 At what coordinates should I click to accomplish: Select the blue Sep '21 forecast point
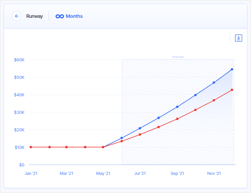(177, 107)
